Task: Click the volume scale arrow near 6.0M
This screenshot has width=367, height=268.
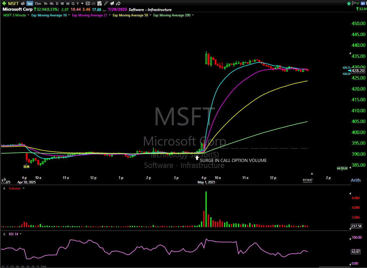Action: pos(350,194)
